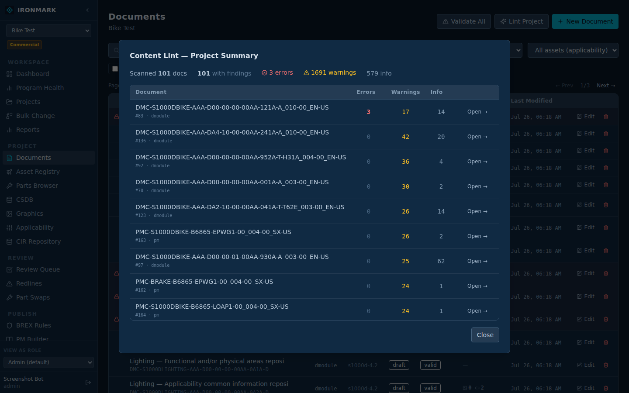The image size is (629, 393).
Task: Click the Review Queue icon
Action: 10,269
